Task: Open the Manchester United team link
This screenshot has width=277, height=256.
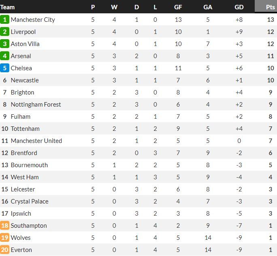Action: pos(36,141)
